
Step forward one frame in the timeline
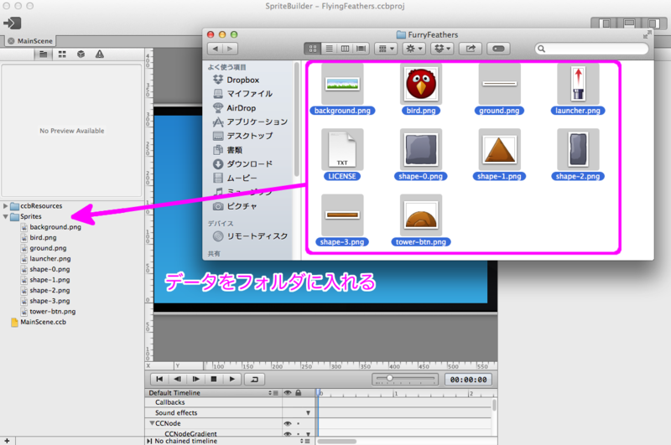tap(196, 379)
